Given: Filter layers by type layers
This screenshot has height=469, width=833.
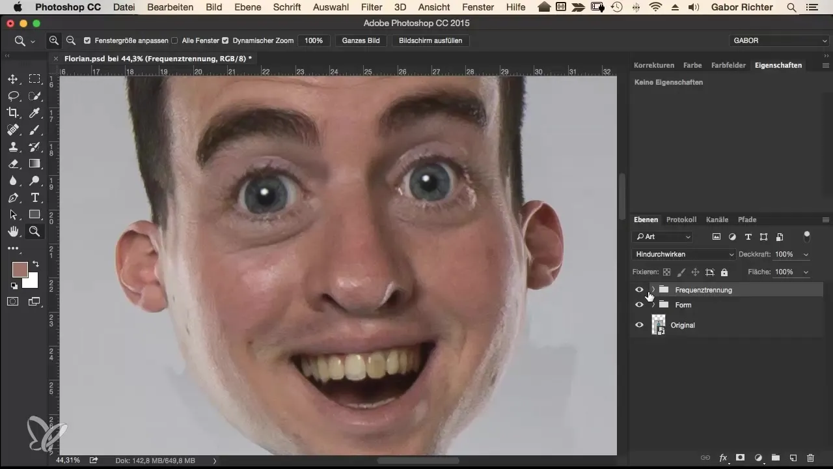Looking at the screenshot, I should (x=748, y=237).
